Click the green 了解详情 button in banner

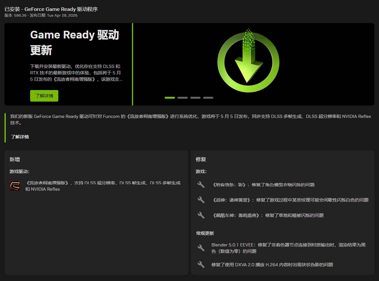(x=44, y=96)
